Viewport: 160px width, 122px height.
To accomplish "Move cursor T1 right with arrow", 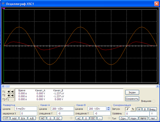I will click(12, 92).
